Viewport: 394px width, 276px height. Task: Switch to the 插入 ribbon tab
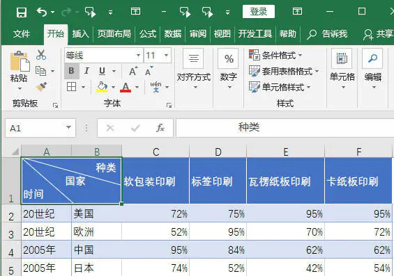click(81, 33)
